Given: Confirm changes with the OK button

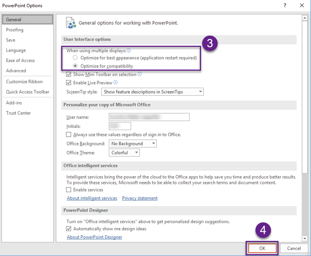Looking at the screenshot, I should coord(262,248).
